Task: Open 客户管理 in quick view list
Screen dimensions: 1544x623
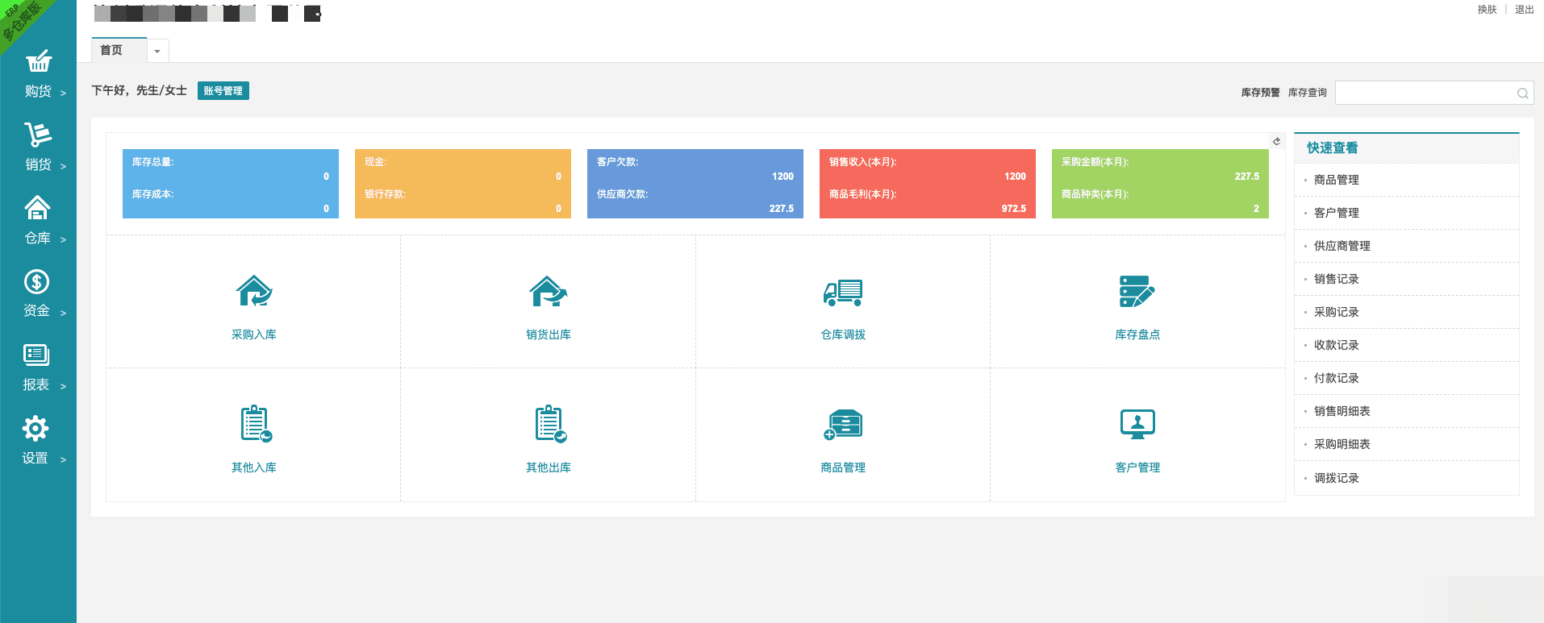Action: click(1336, 213)
